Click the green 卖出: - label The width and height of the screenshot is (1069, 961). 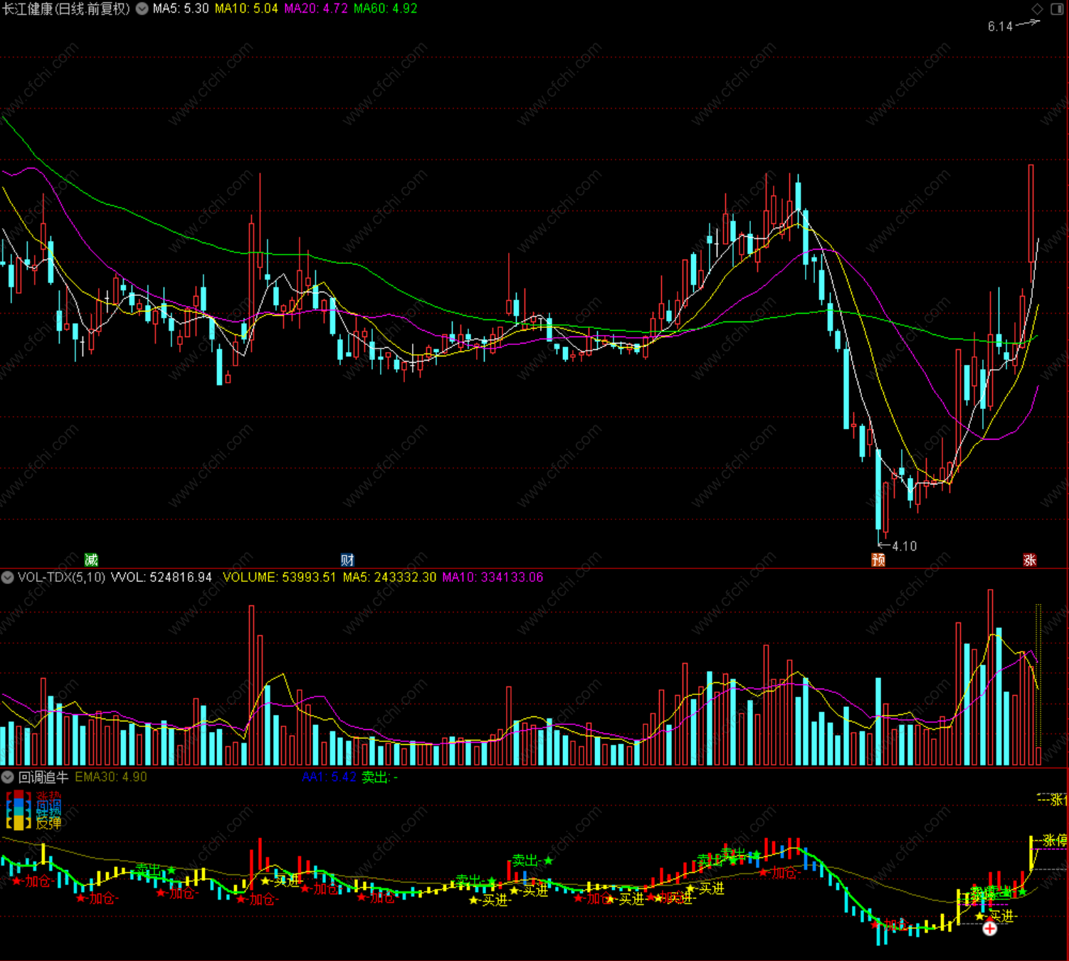pos(379,777)
